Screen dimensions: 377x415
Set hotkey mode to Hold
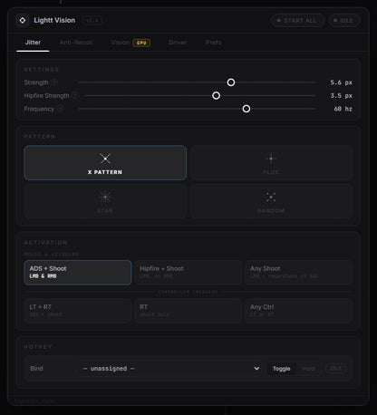[308, 369]
